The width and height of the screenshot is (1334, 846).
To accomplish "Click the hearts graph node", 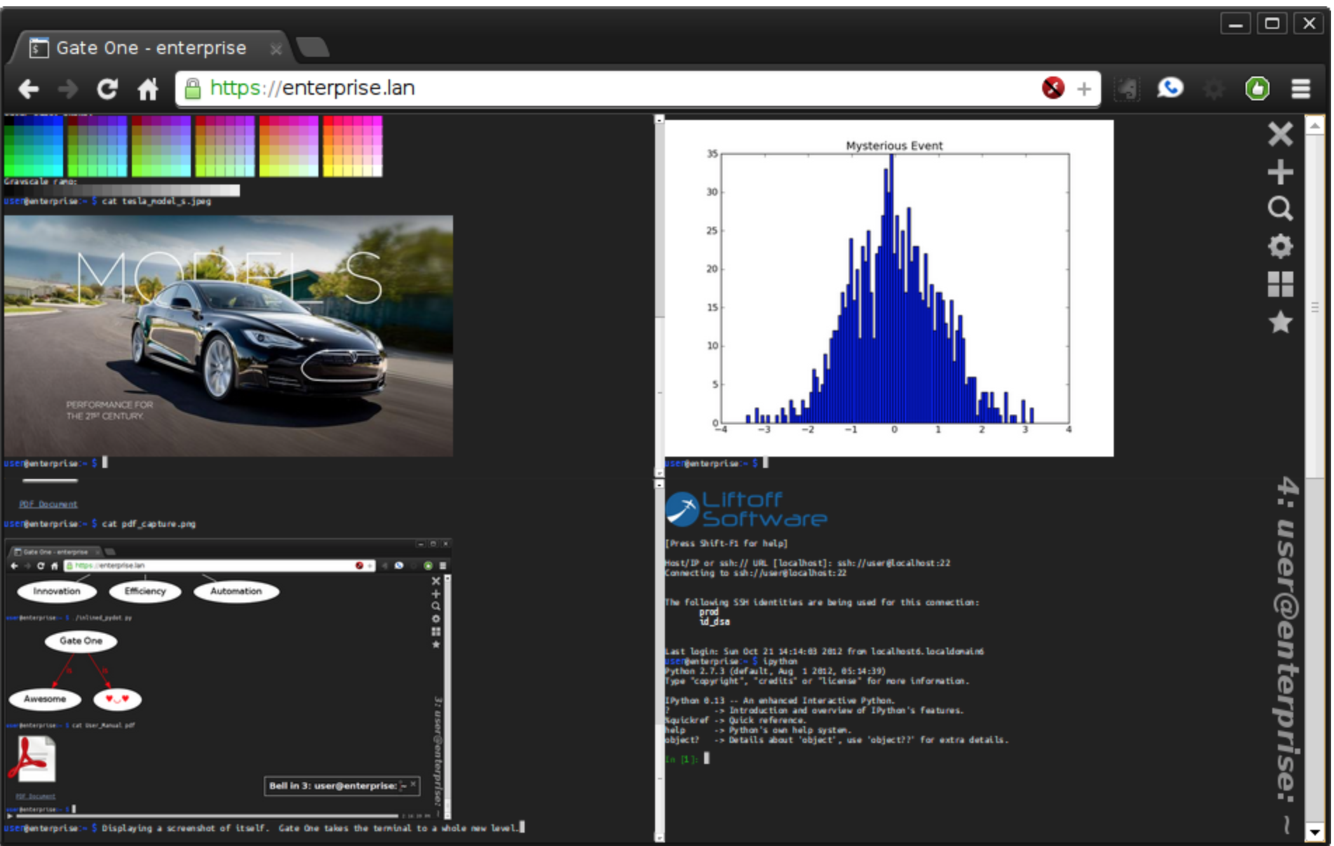I will click(117, 699).
